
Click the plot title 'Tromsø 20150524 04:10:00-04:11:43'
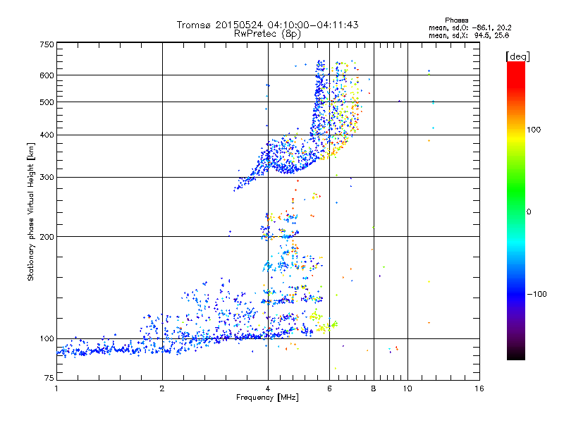[267, 25]
